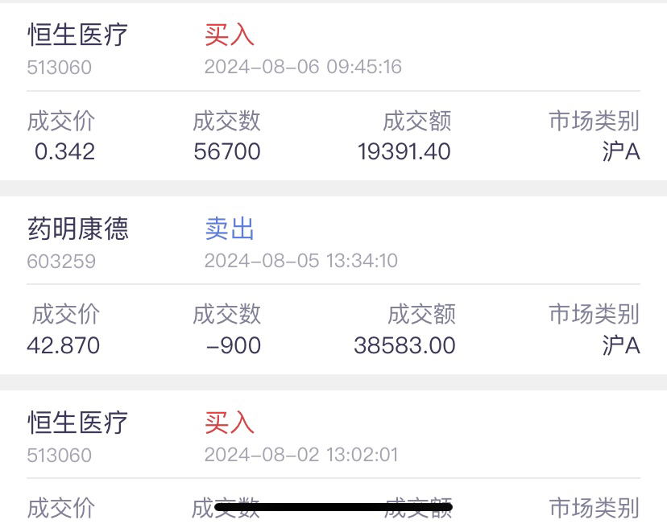This screenshot has height=524, width=667.
Task: Tap timestamp 2024-08-06 09:45:16
Action: pyautogui.click(x=303, y=67)
